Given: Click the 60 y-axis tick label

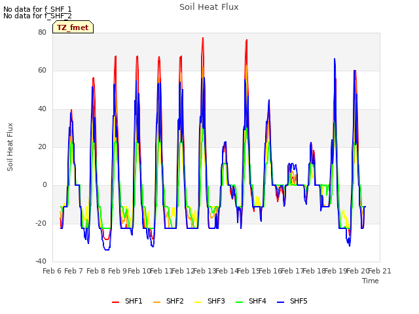Looking at the screenshot, I should (42, 71).
